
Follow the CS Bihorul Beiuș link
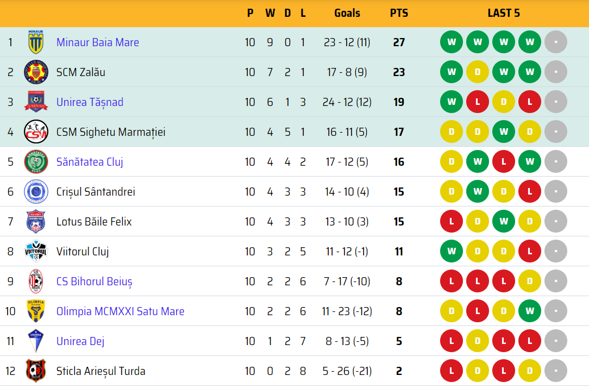click(95, 281)
